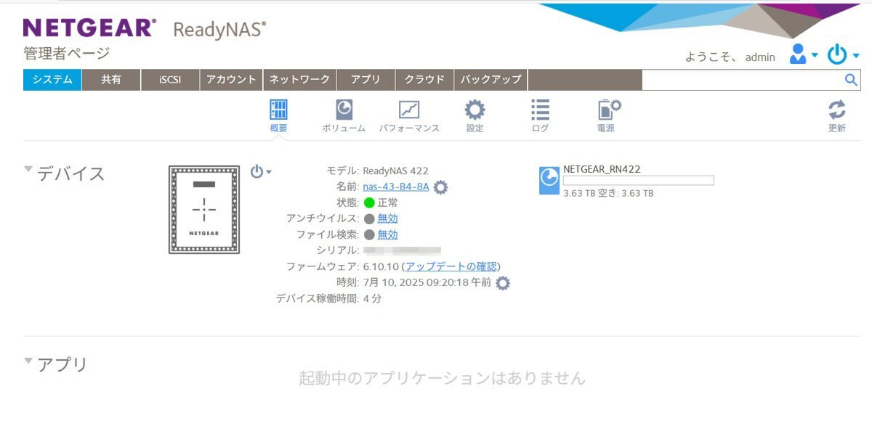Click the top-right power icon

[x=838, y=54]
